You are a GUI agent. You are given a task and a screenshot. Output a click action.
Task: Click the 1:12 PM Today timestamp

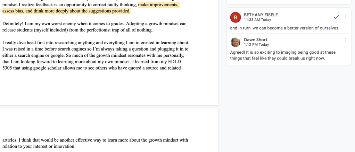pos(256,45)
